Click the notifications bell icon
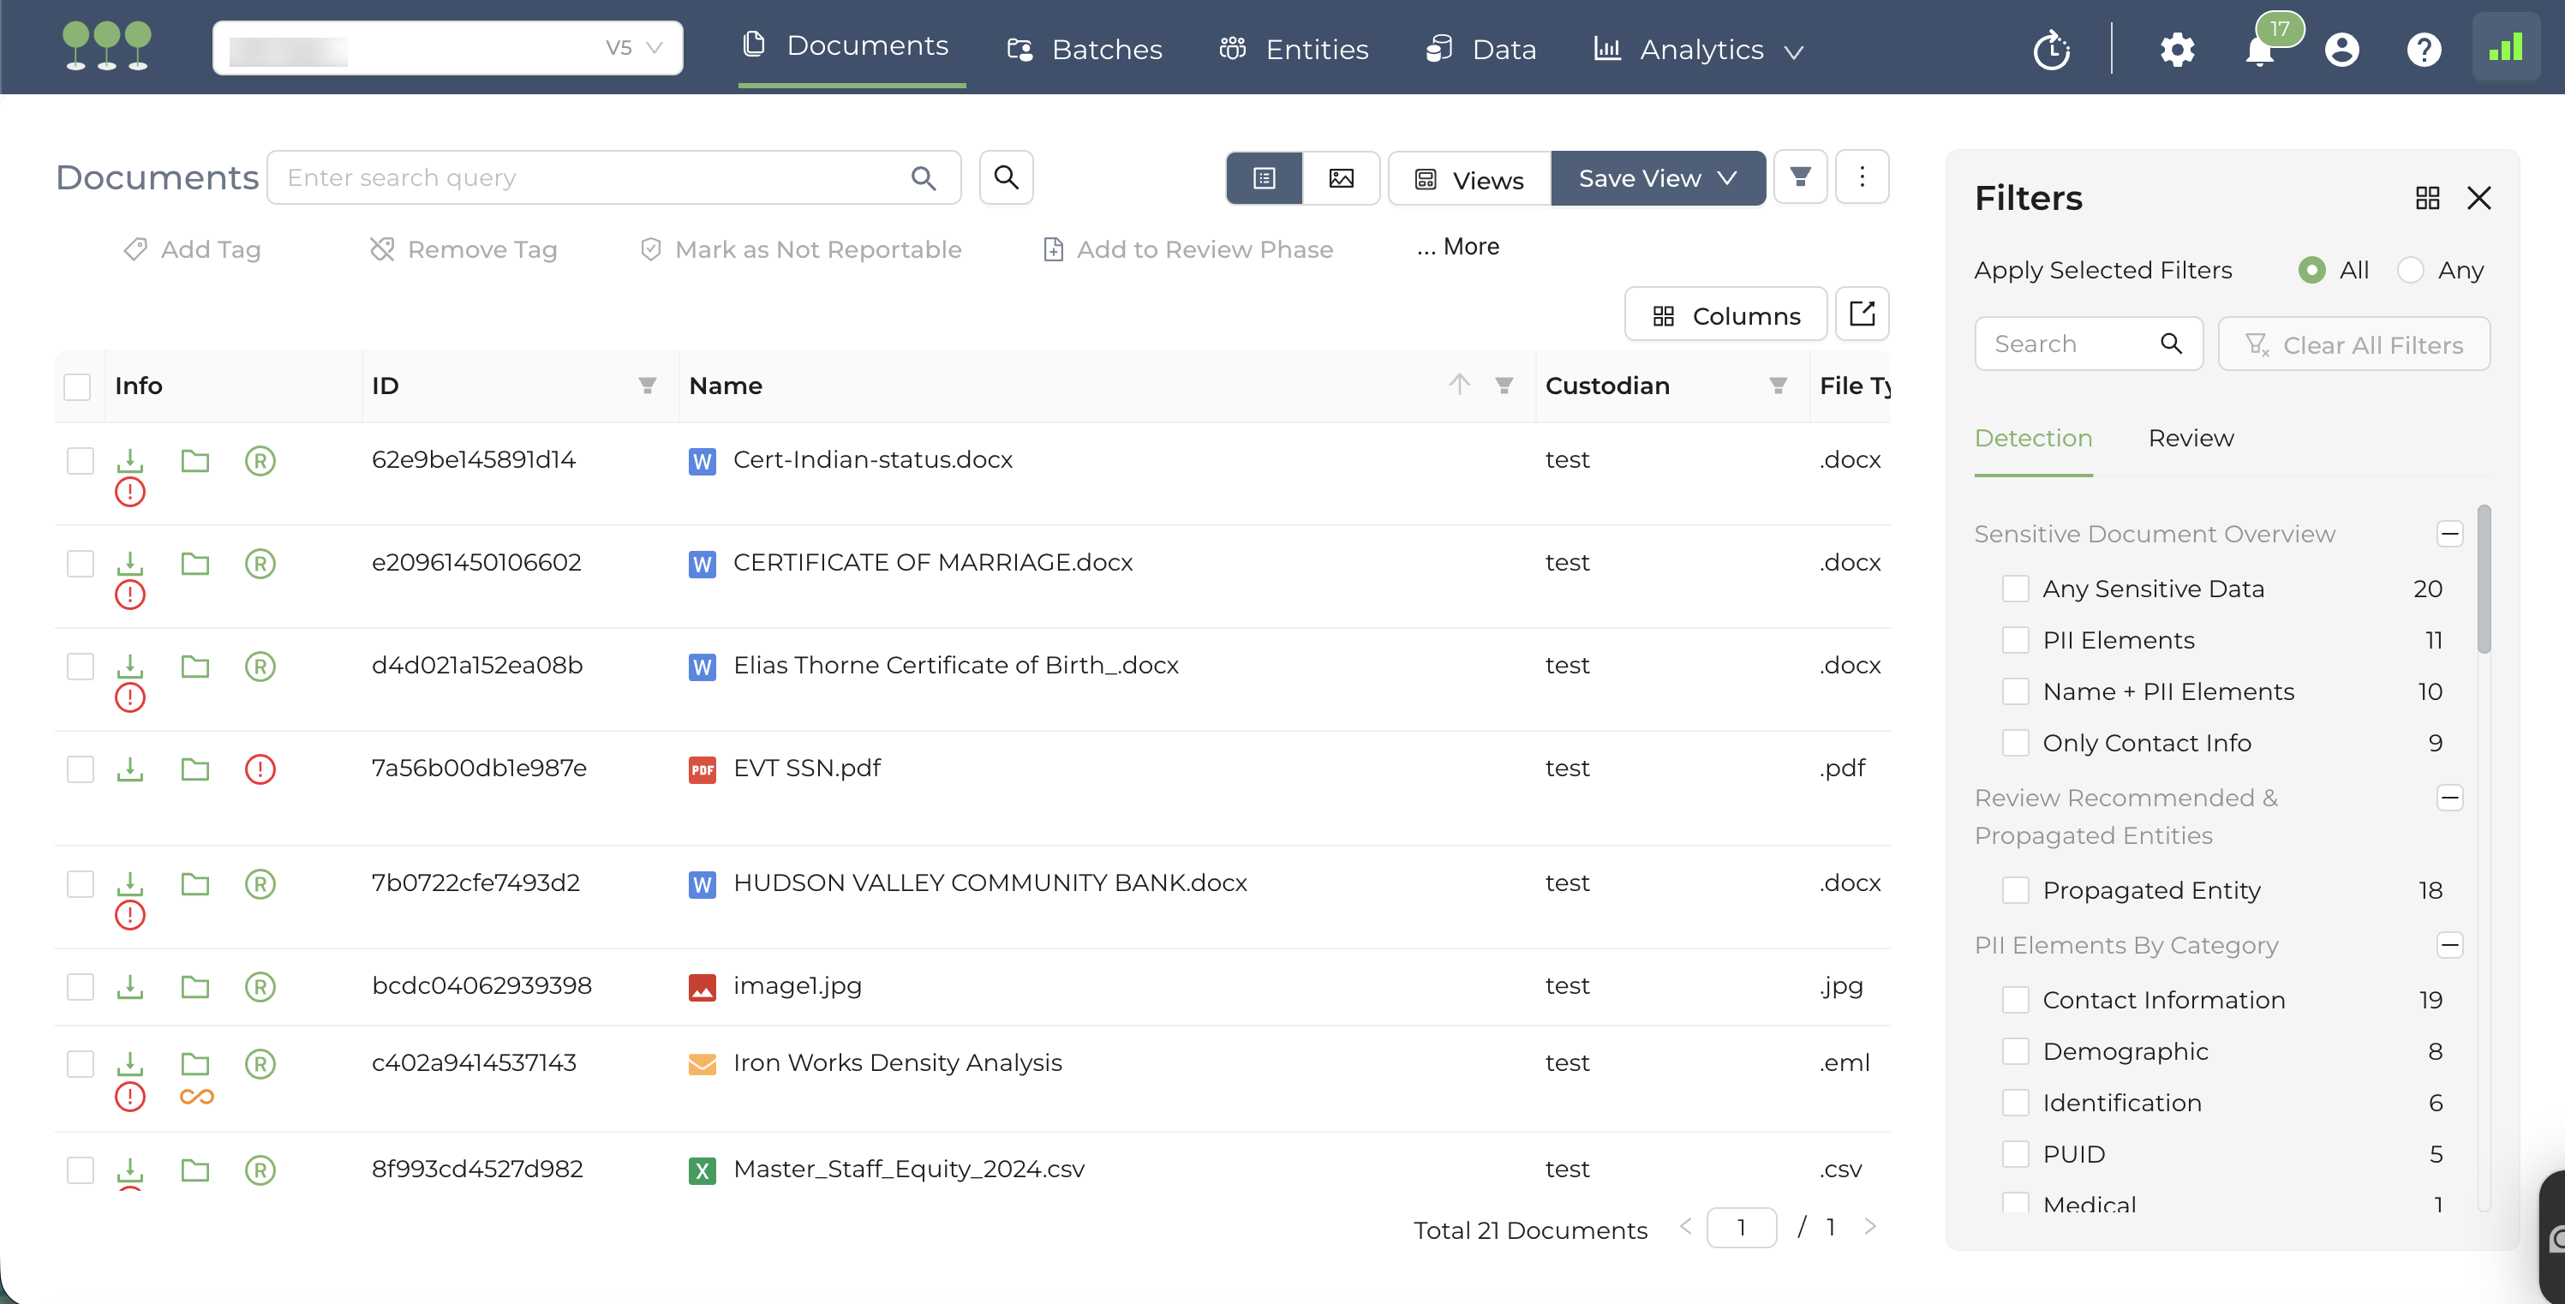Image resolution: width=2565 pixels, height=1304 pixels. pos(2259,50)
